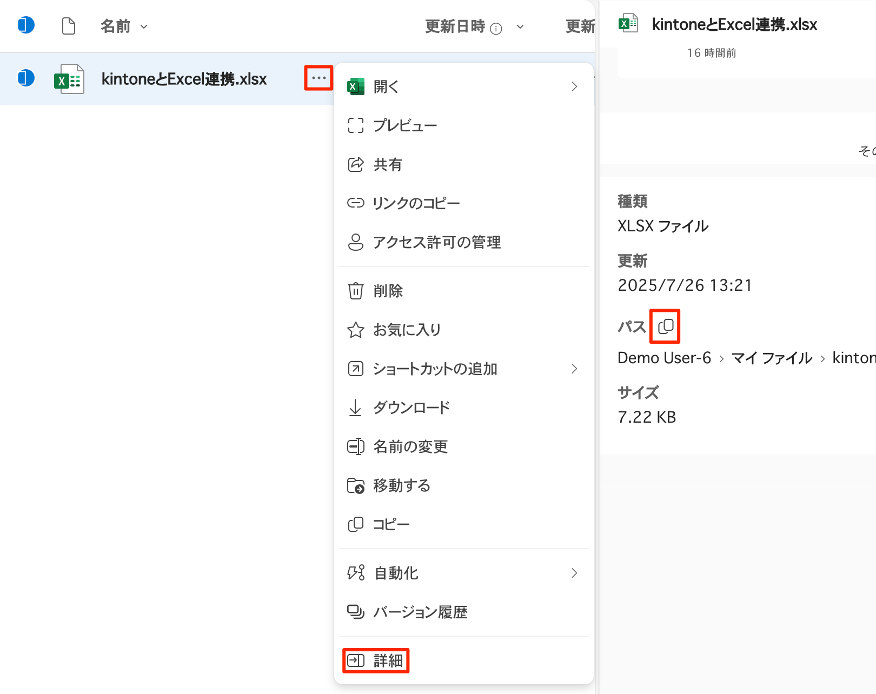Click the Delete trash icon

click(355, 291)
